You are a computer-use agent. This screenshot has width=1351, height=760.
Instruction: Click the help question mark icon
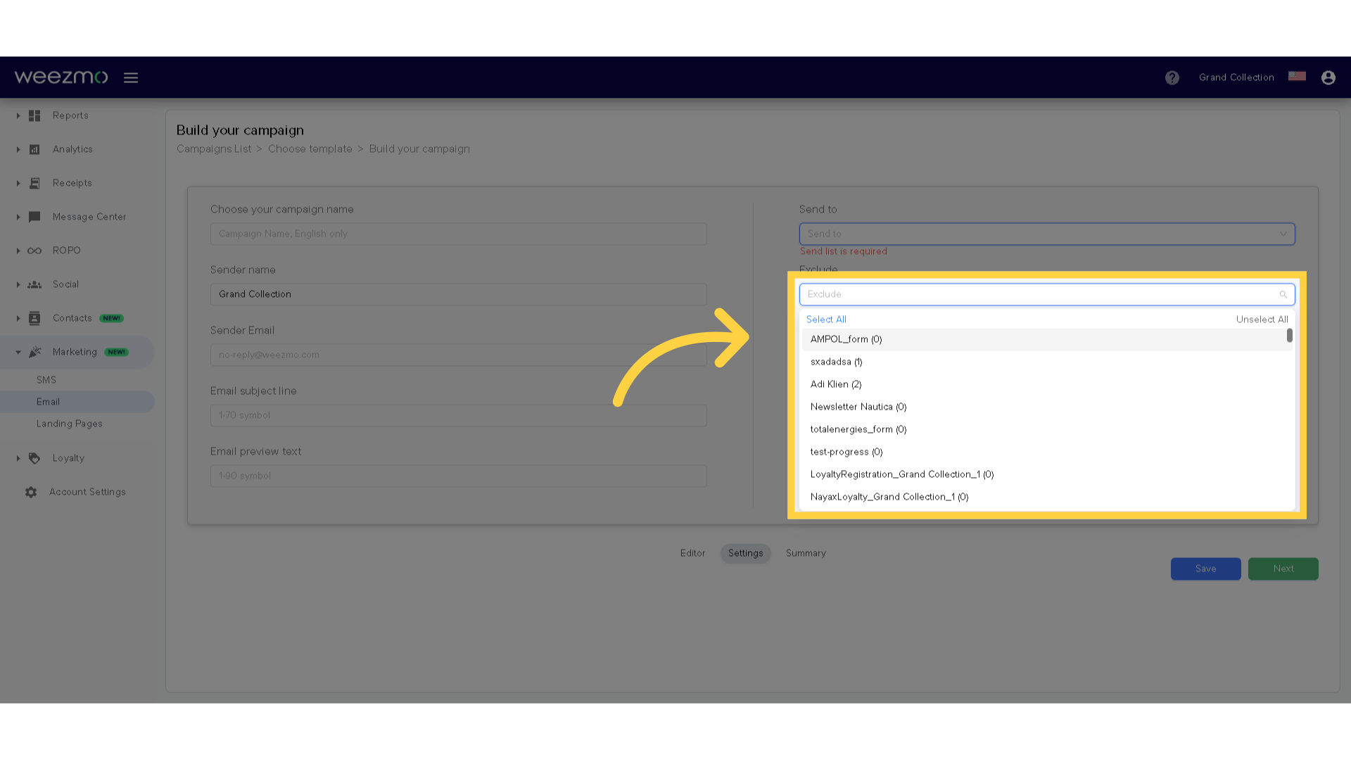[1173, 78]
